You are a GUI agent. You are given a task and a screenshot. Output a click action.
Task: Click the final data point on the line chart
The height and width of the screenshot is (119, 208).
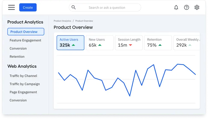click(195, 74)
